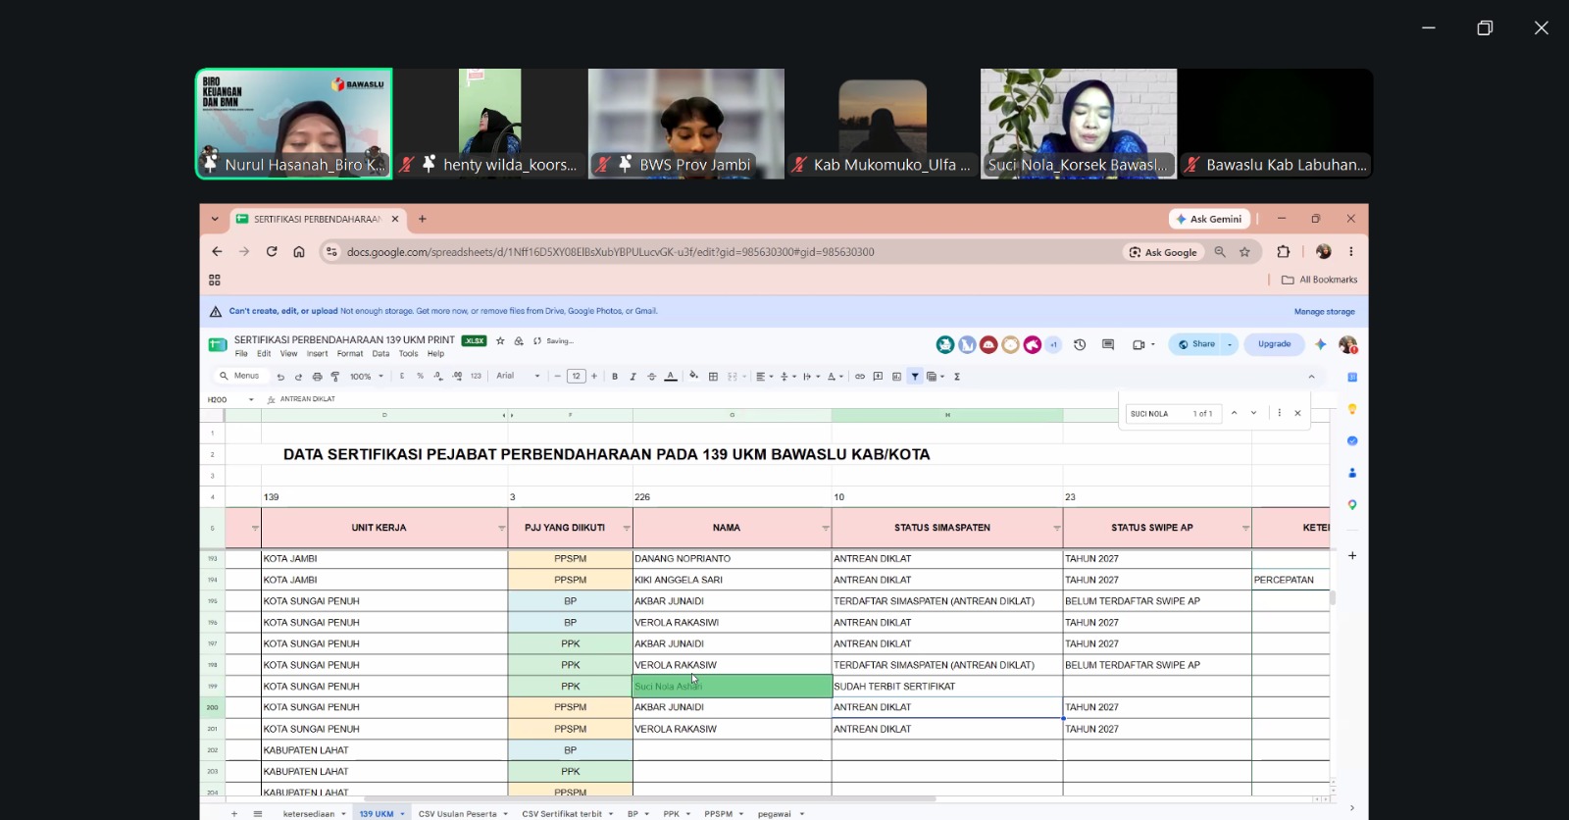The image size is (1569, 820).
Task: Click the paint format icon
Action: 335,377
